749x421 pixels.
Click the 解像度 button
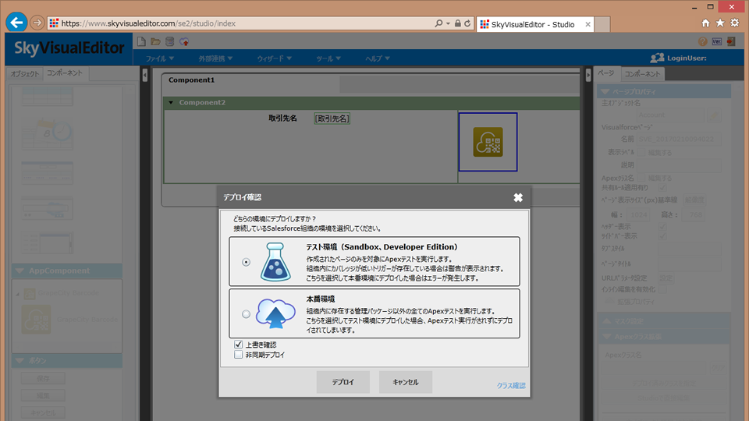coord(694,200)
